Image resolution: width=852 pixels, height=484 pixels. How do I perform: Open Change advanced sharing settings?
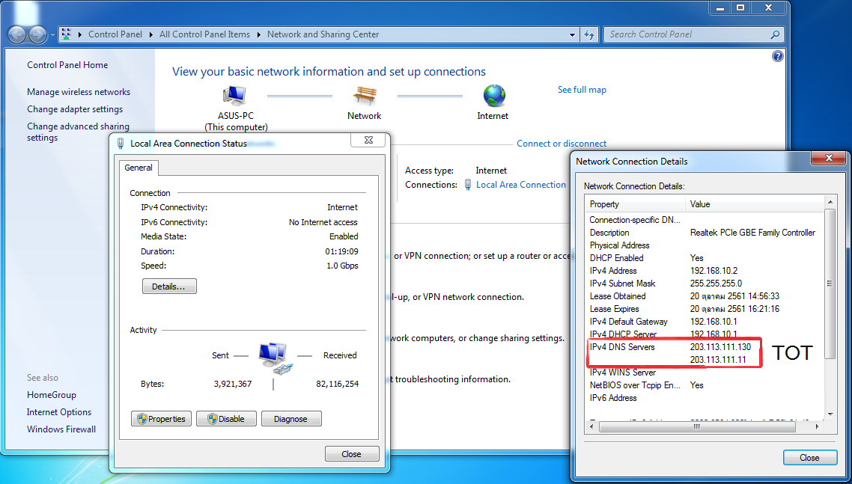[79, 132]
